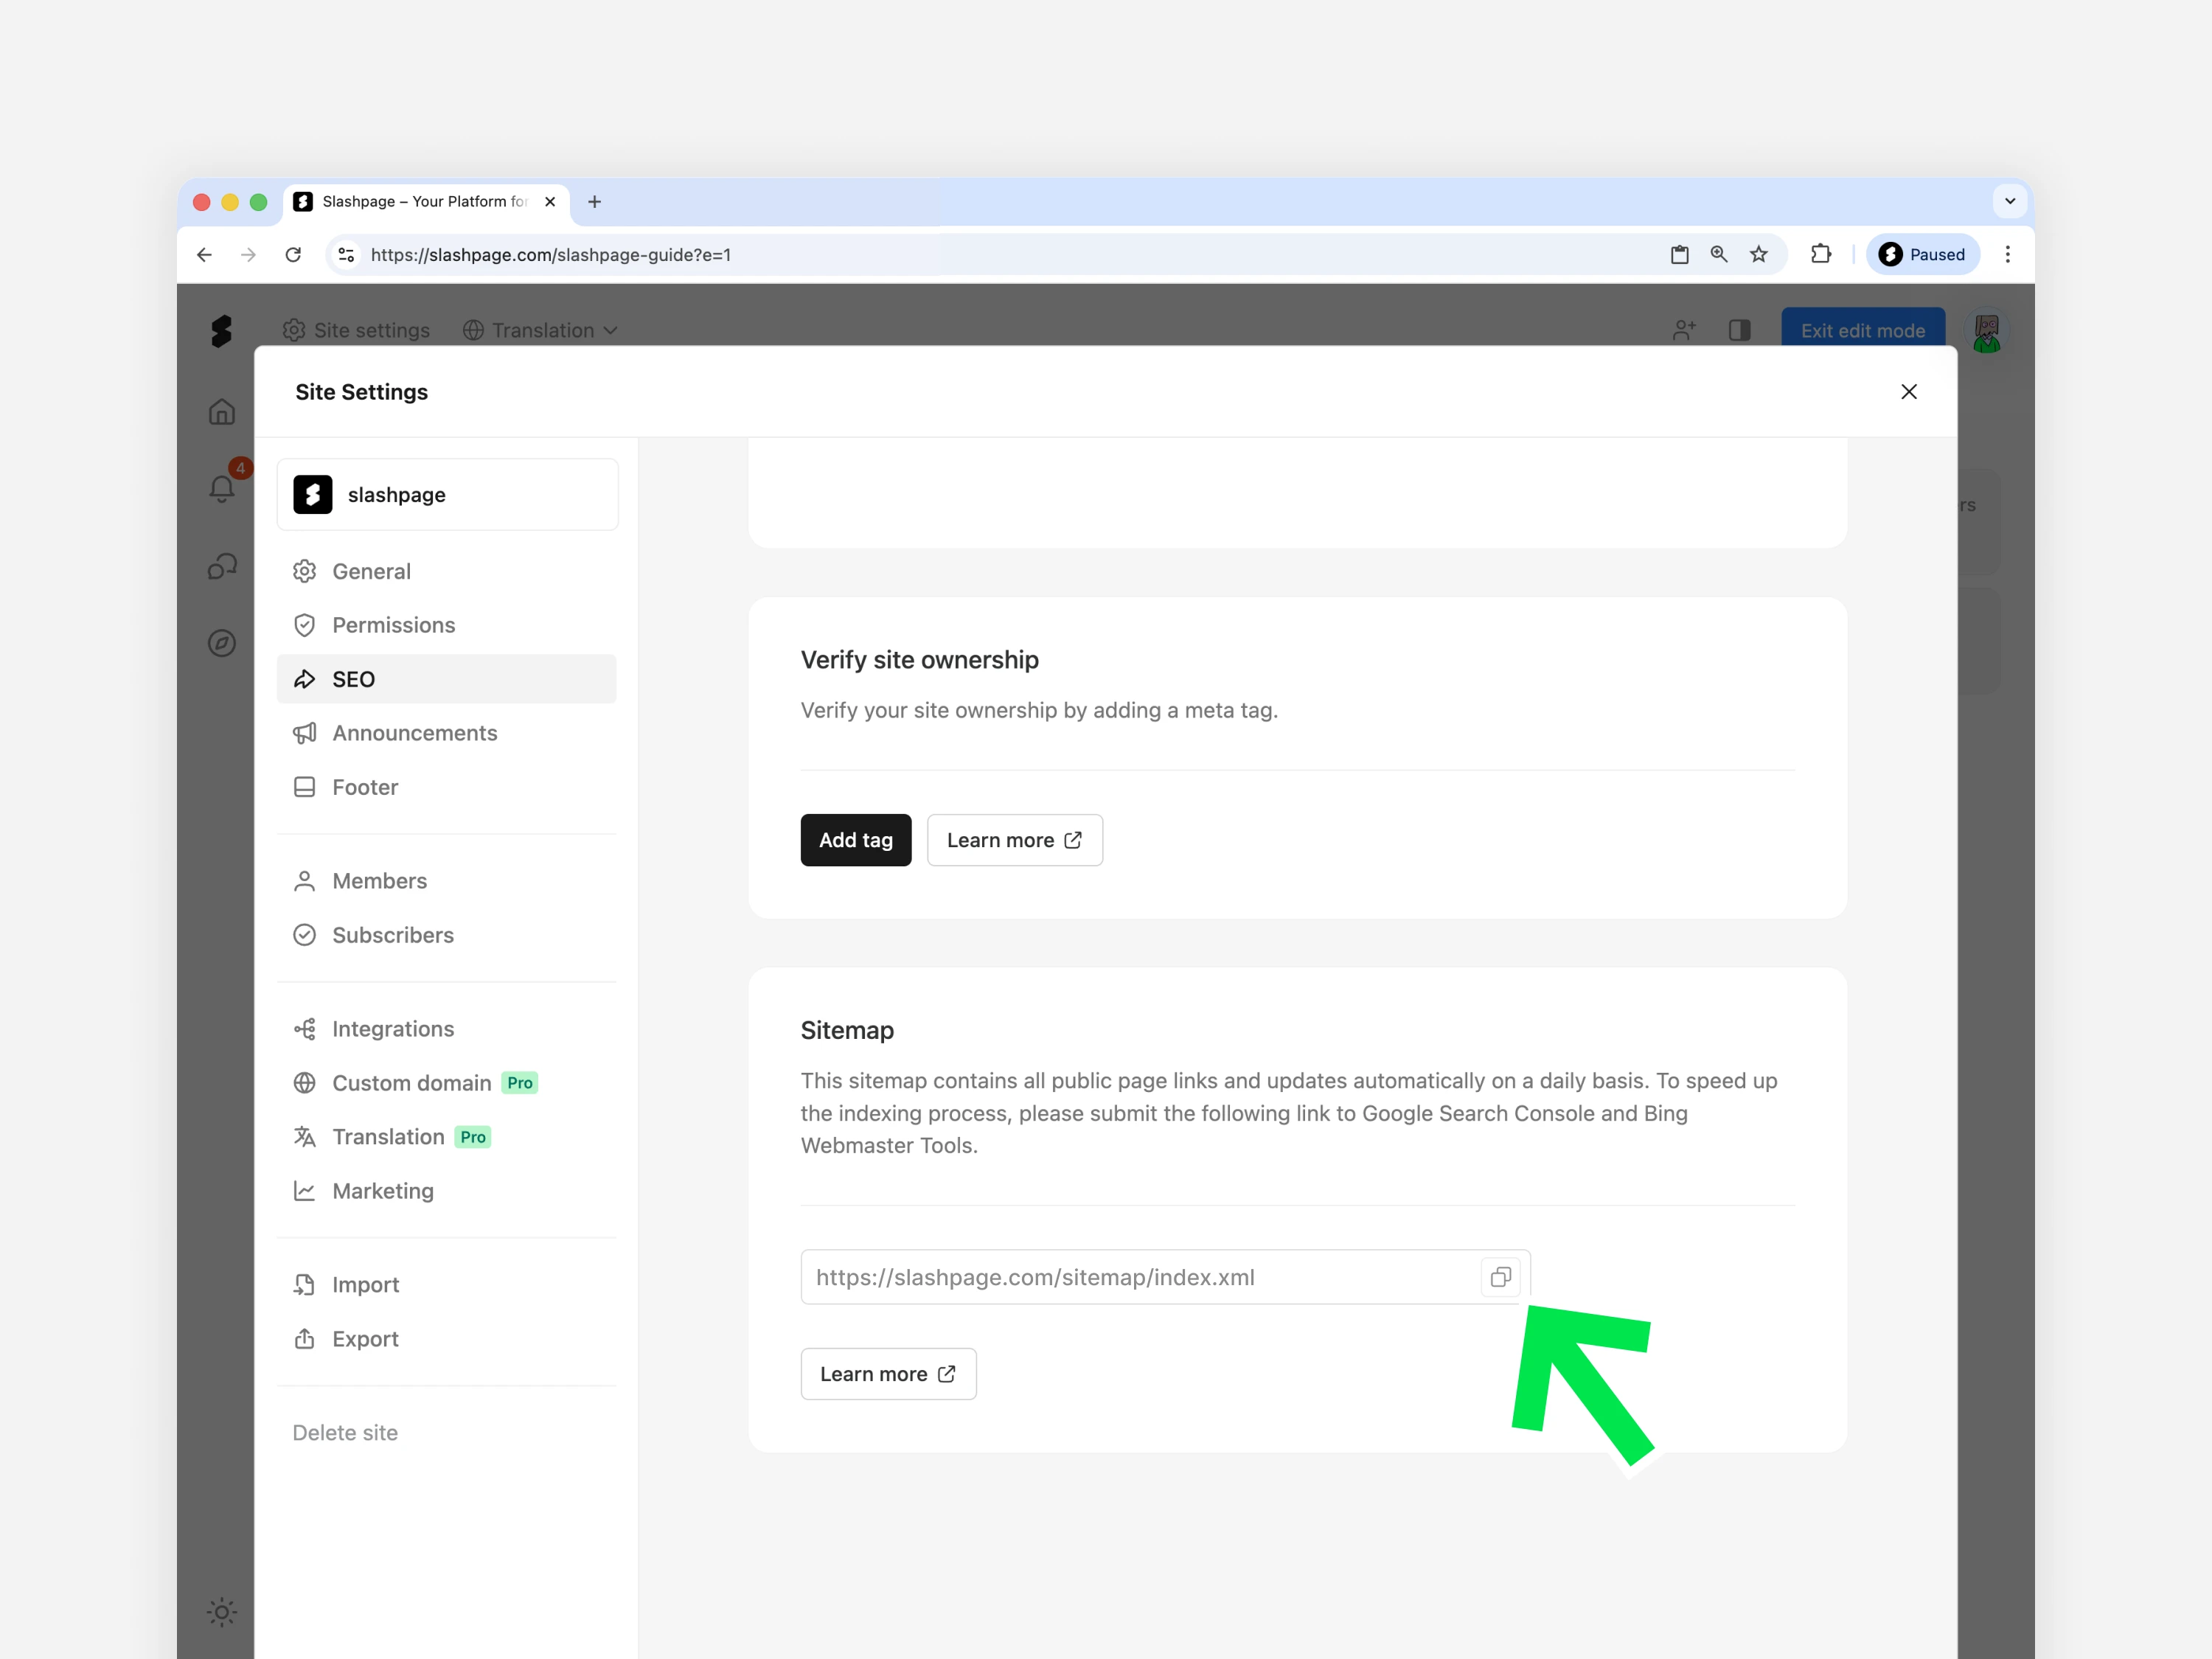Viewport: 2212px width, 1659px height.
Task: Open Custom domain Pro section
Action: point(412,1083)
